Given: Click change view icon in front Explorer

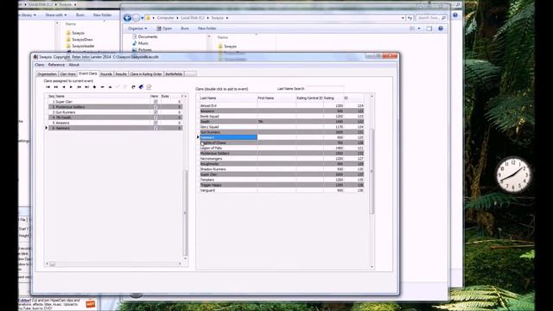Looking at the screenshot, I should point(412,29).
